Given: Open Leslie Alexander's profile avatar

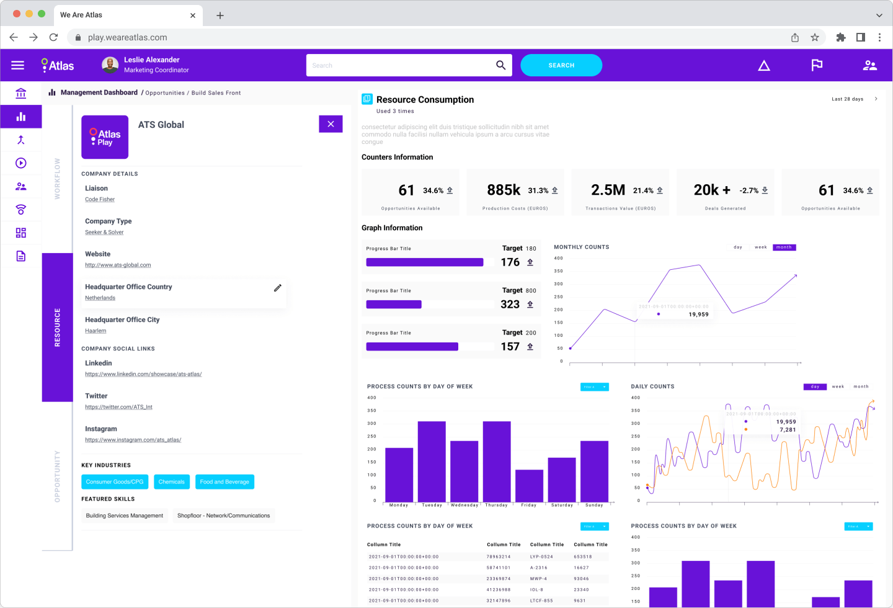Looking at the screenshot, I should 110,65.
